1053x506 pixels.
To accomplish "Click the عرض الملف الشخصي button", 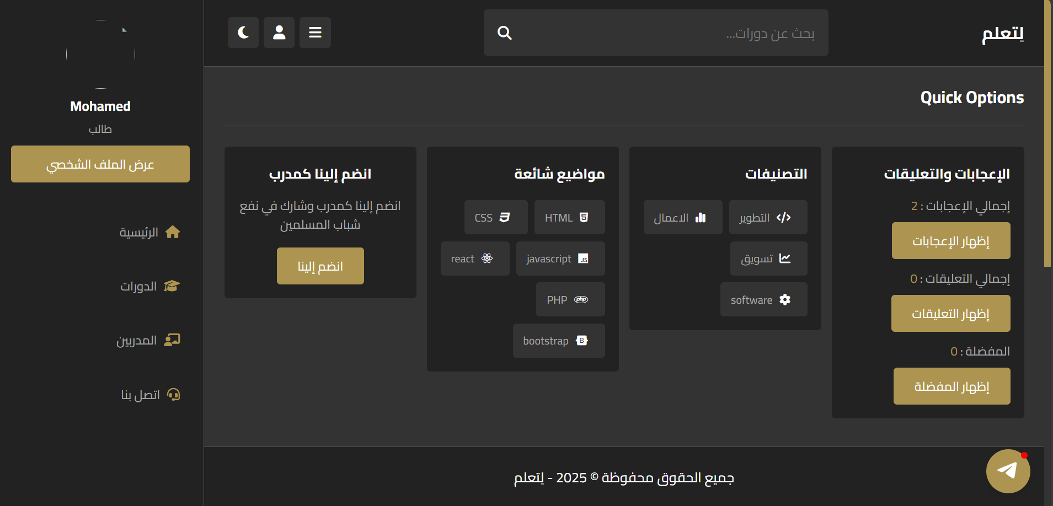I will point(100,164).
